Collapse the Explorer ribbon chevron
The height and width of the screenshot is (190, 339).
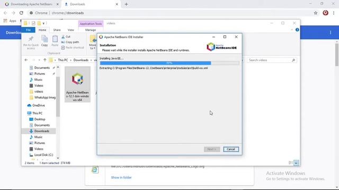pyautogui.click(x=292, y=30)
